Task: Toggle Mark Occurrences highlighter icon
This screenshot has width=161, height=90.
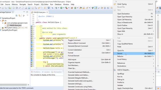Action: click(96, 8)
